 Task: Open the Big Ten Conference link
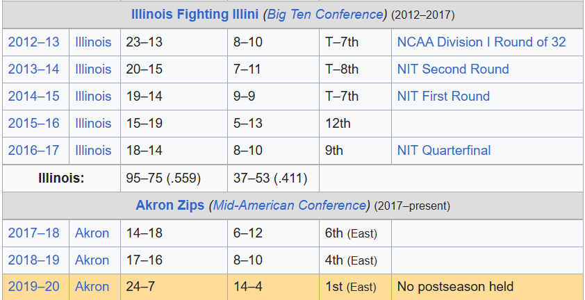[325, 15]
